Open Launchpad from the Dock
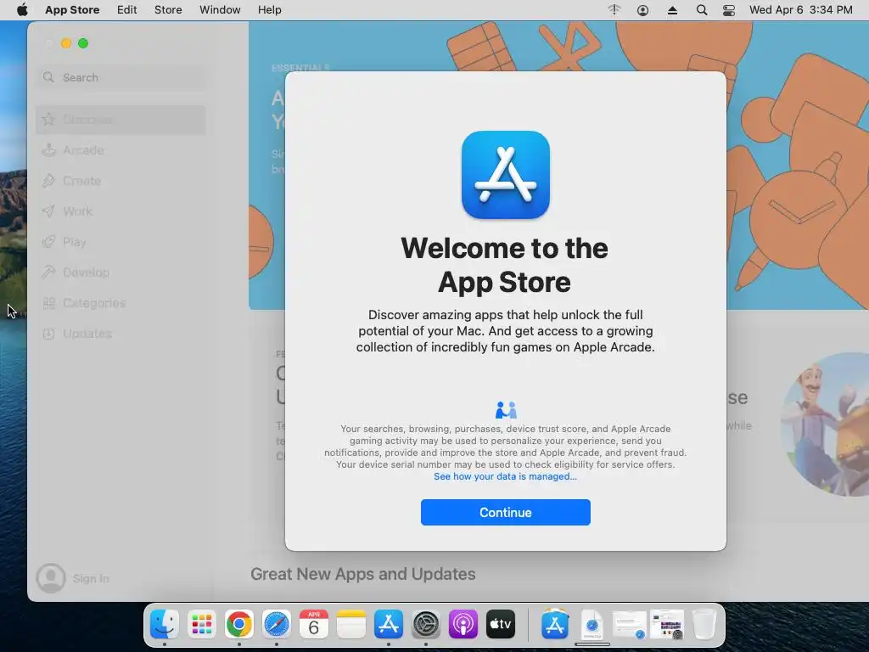This screenshot has width=869, height=652. coord(202,624)
